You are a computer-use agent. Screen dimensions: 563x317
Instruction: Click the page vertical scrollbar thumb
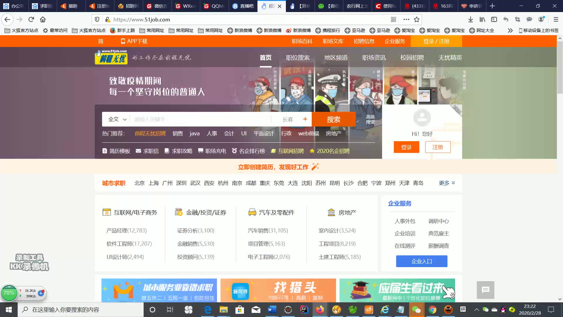[560, 68]
